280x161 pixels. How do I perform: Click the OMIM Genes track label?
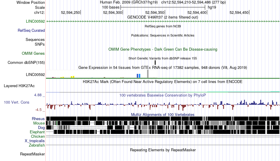[33, 54]
